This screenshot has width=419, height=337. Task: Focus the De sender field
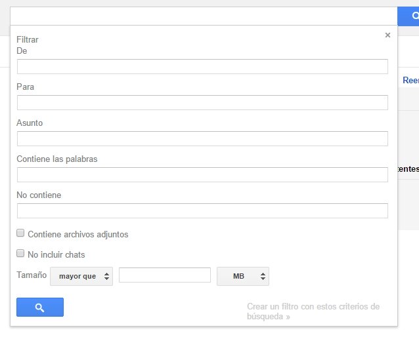coord(202,66)
